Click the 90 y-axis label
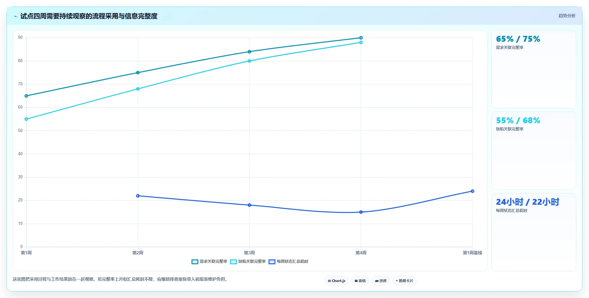This screenshot has height=298, width=589. pos(20,37)
